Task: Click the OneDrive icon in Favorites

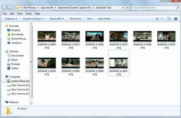Action: (8, 43)
